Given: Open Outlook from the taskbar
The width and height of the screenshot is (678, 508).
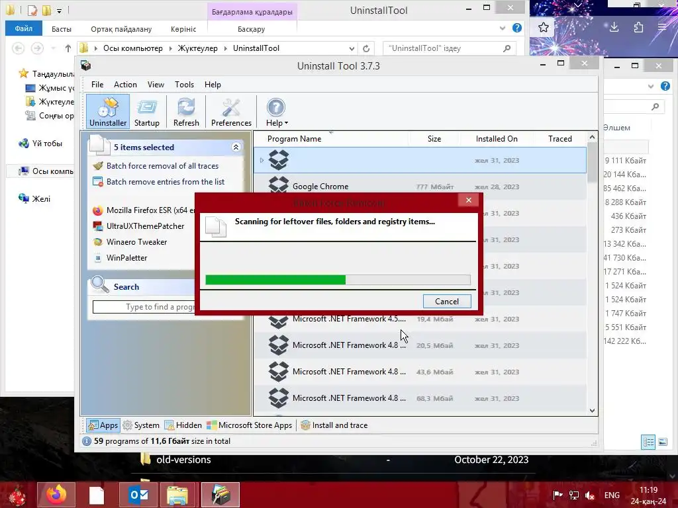Looking at the screenshot, I should click(x=138, y=495).
